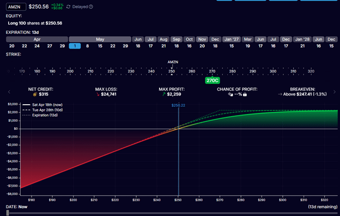Select the Jan '28 month header
The width and height of the screenshot is (340, 216).
[x=302, y=39]
